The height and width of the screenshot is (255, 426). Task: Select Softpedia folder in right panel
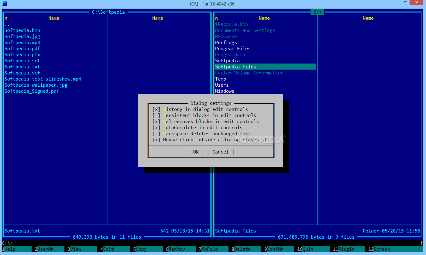[x=227, y=61]
